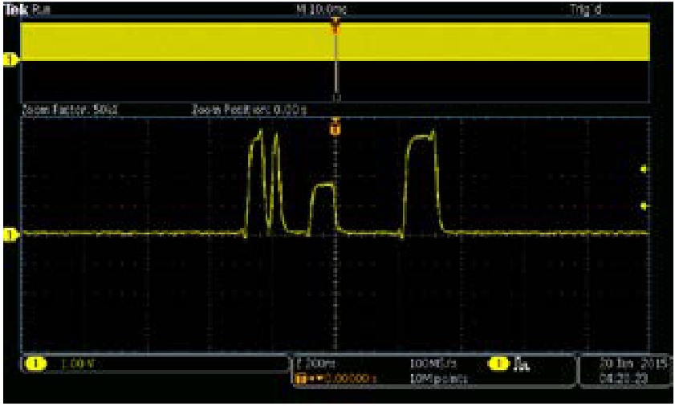Select the channel 1 badge next to 1.00 V
This screenshot has height=406, width=675.
coord(35,364)
